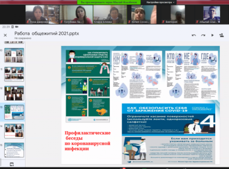Viewport: 229px width, 169px height.
Task: Select slide 12 thumbnail
Action: coord(14,93)
